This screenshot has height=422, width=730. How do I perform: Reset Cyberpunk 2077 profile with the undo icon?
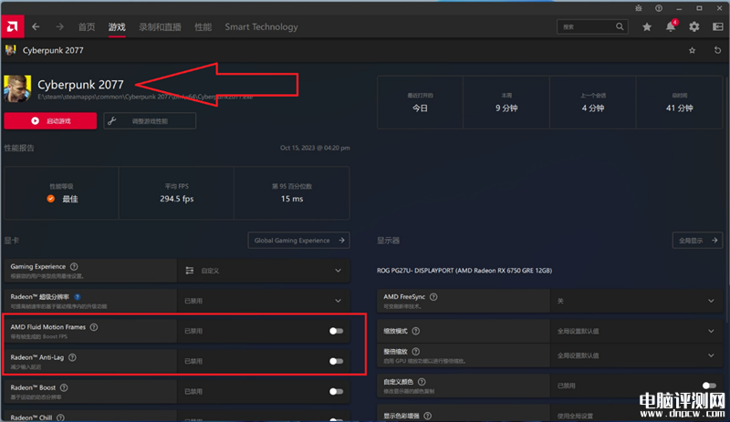(717, 50)
